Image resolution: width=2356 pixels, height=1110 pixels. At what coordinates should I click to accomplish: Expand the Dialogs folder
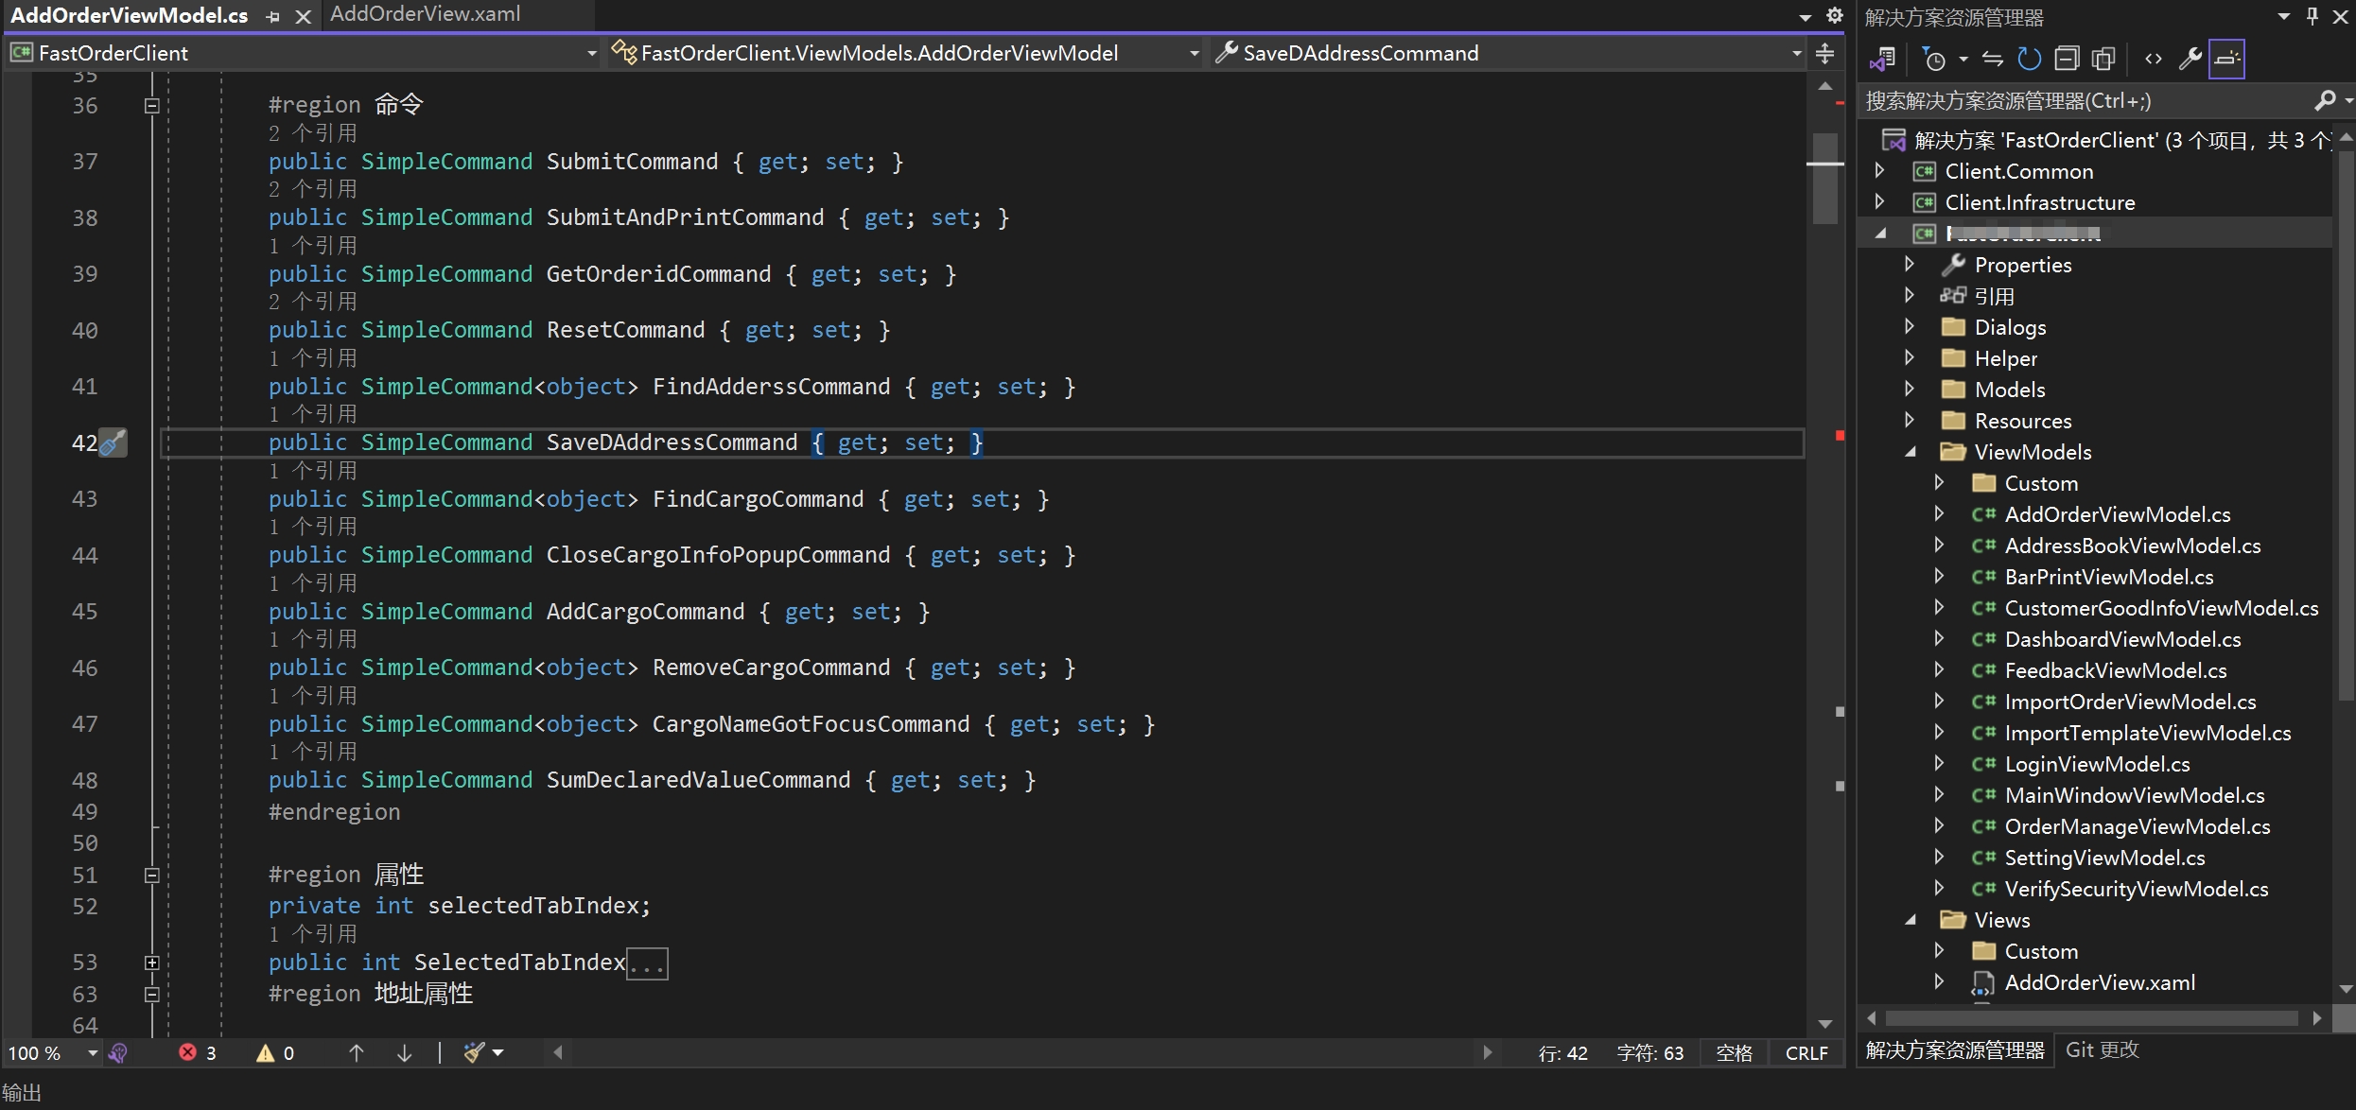pos(1911,327)
